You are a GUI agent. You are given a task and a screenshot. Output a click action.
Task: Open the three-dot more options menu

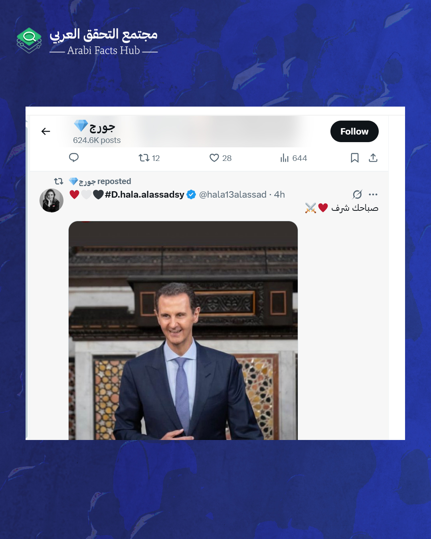[x=373, y=194]
